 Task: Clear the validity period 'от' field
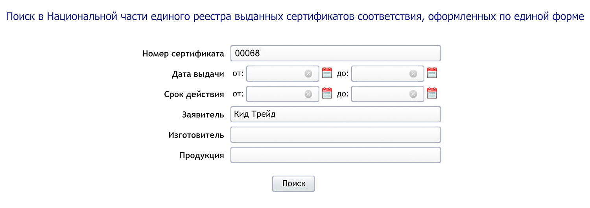click(308, 94)
